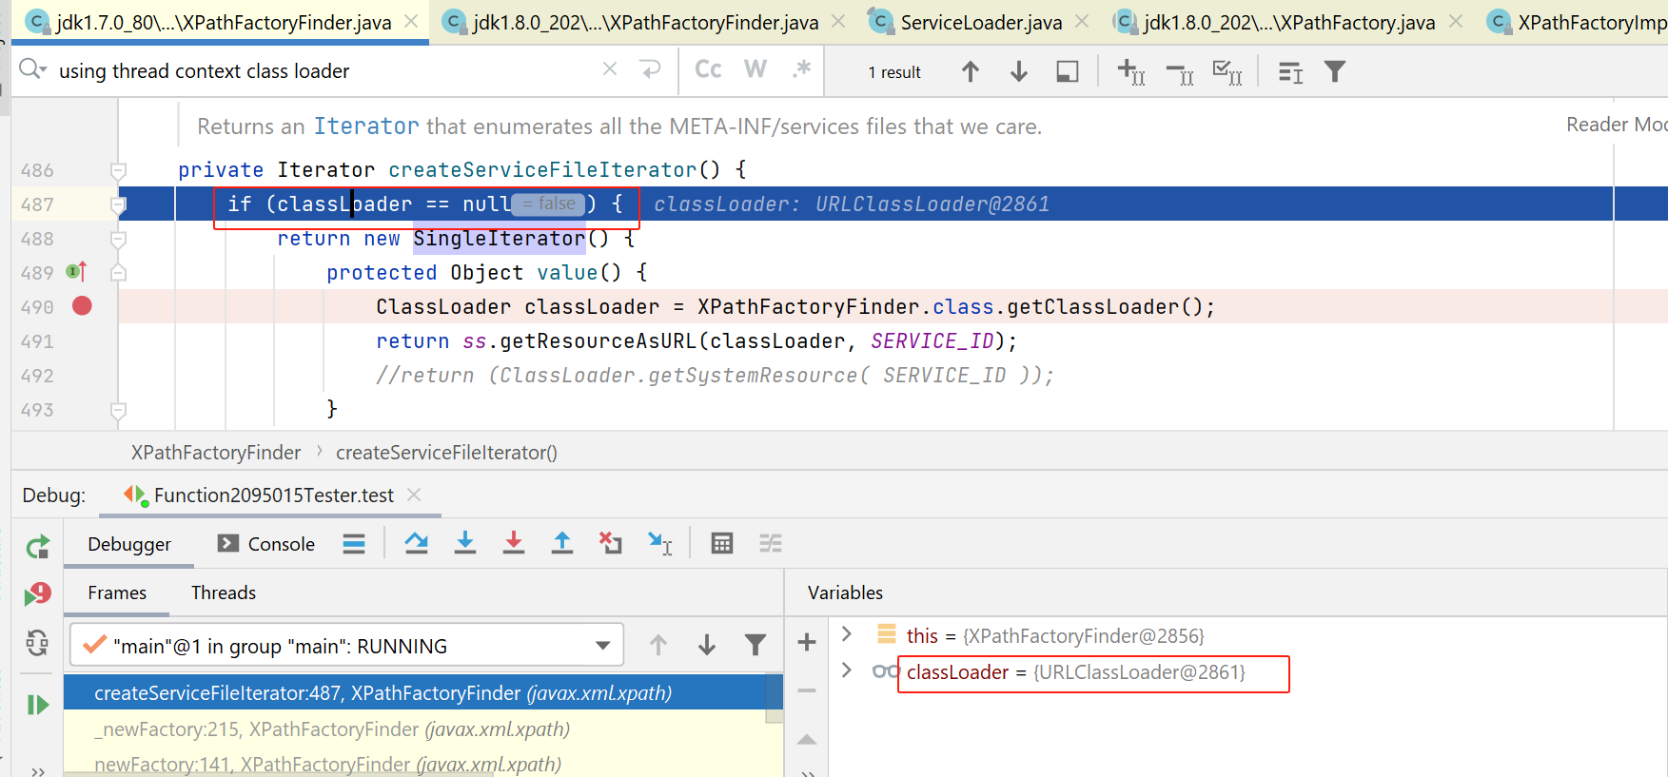Click the Step Out debugger icon
The height and width of the screenshot is (777, 1668).
562,543
